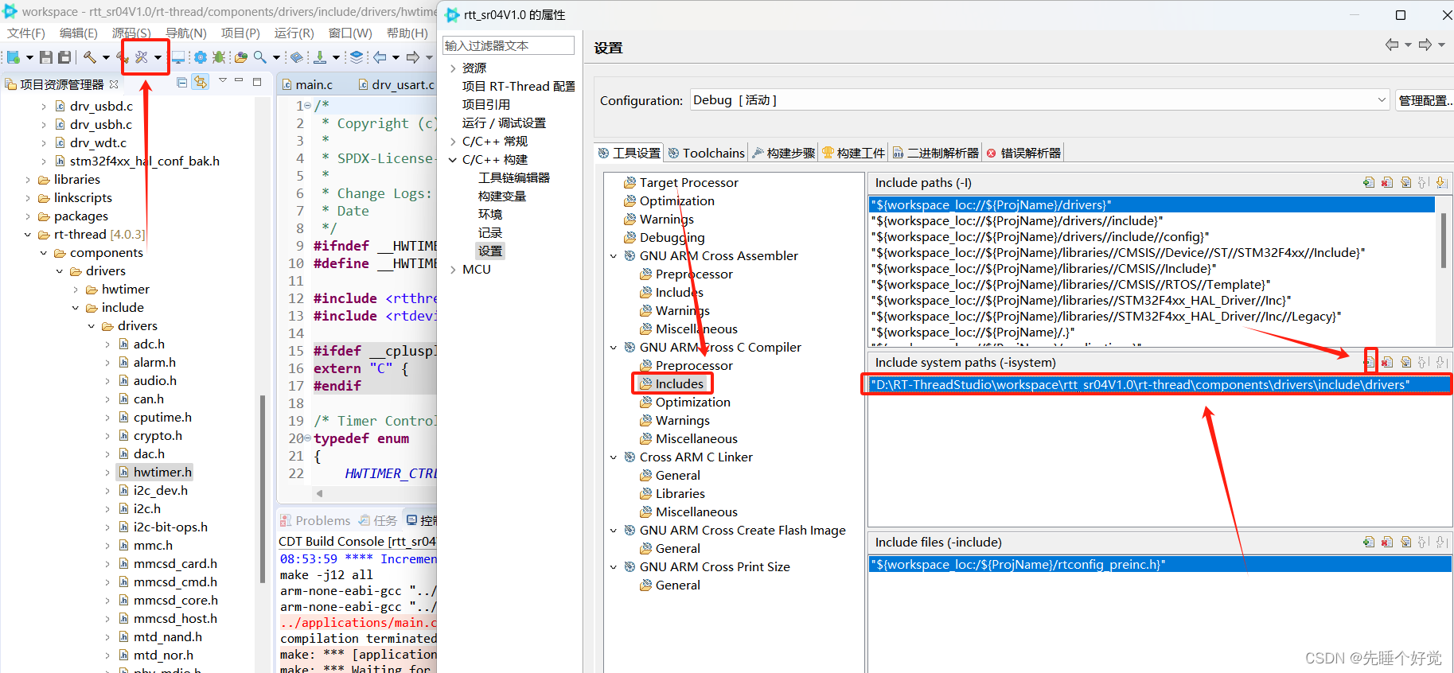Image resolution: width=1454 pixels, height=673 pixels.
Task: Open the terminal monitor icon in toolbar
Action: click(178, 57)
